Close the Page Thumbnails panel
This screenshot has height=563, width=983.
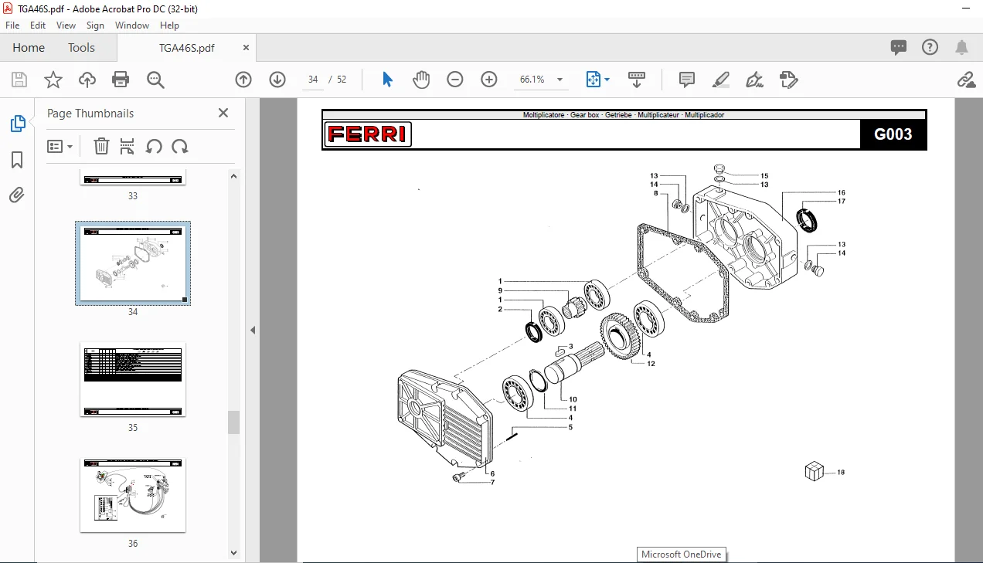click(223, 113)
